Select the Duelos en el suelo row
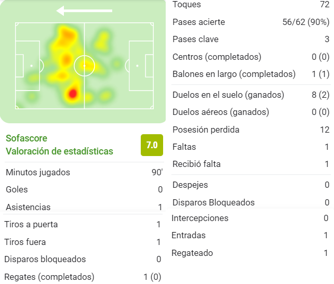Screen dimensions: 334x284 (251, 95)
